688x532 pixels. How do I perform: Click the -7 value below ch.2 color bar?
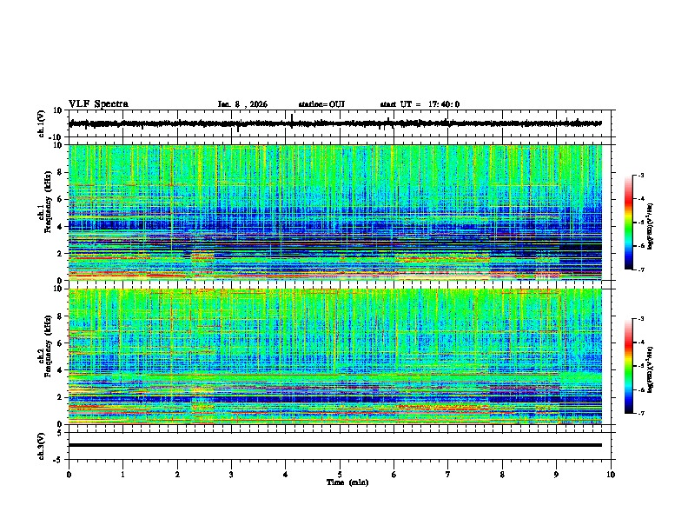[x=640, y=414]
